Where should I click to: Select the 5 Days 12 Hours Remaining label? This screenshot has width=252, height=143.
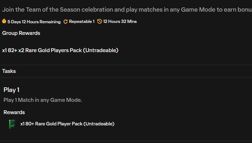[x=34, y=21]
